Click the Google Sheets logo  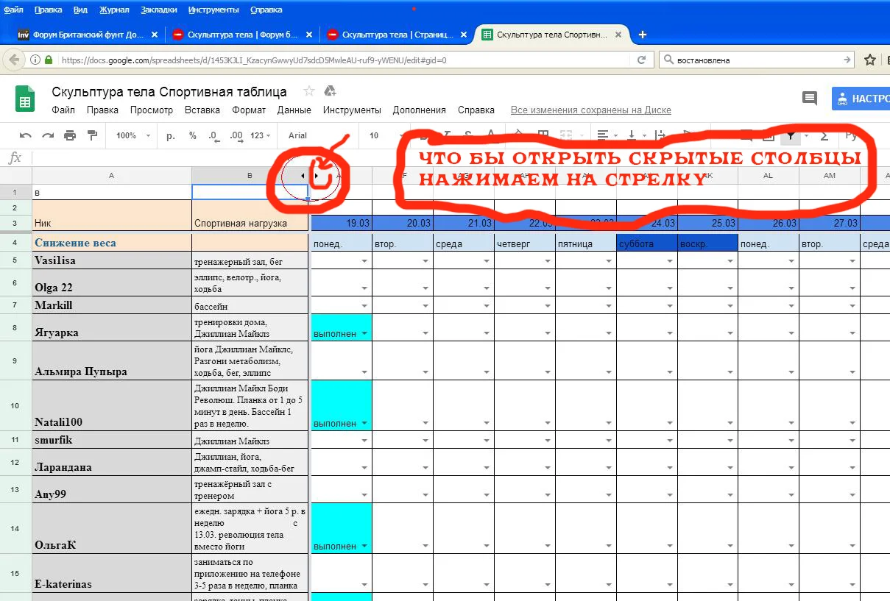pyautogui.click(x=24, y=99)
